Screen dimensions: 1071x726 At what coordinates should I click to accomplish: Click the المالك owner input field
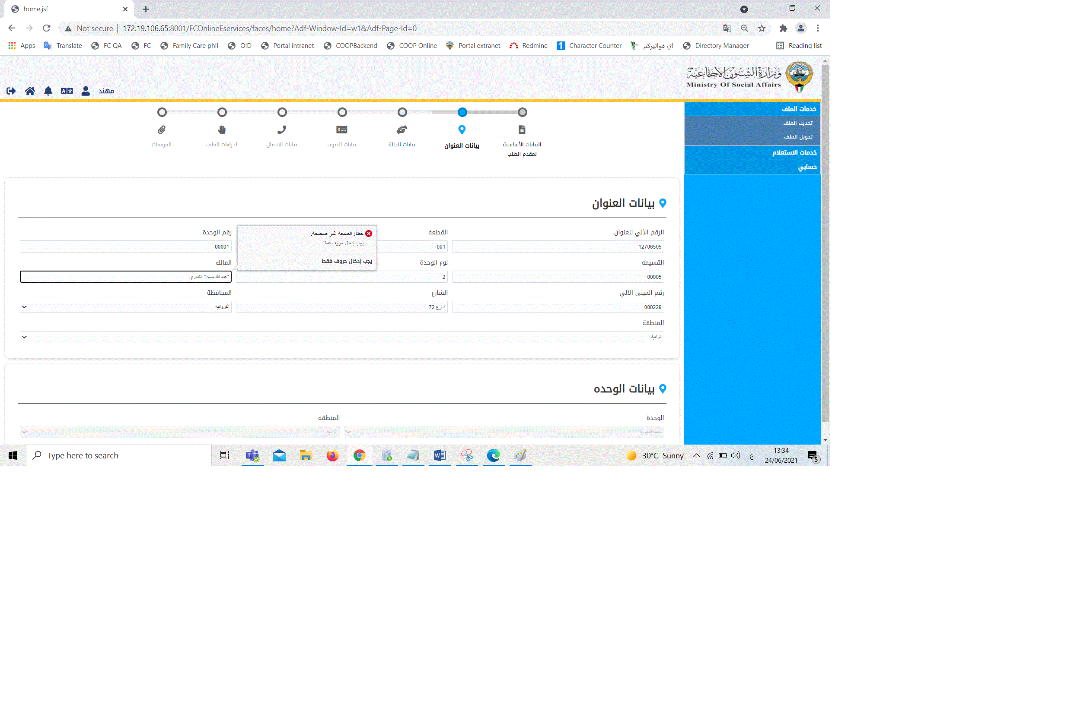[126, 277]
